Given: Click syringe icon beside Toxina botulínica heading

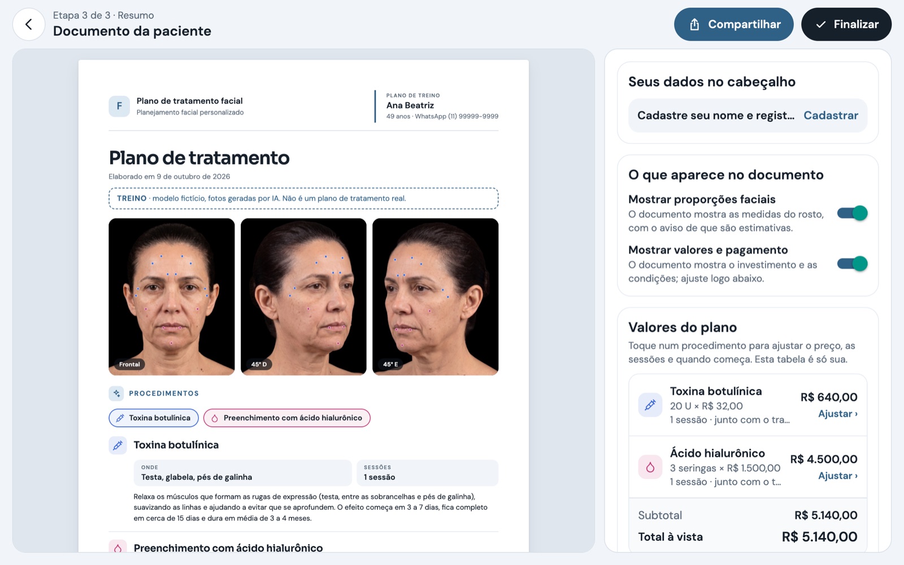Looking at the screenshot, I should (118, 445).
